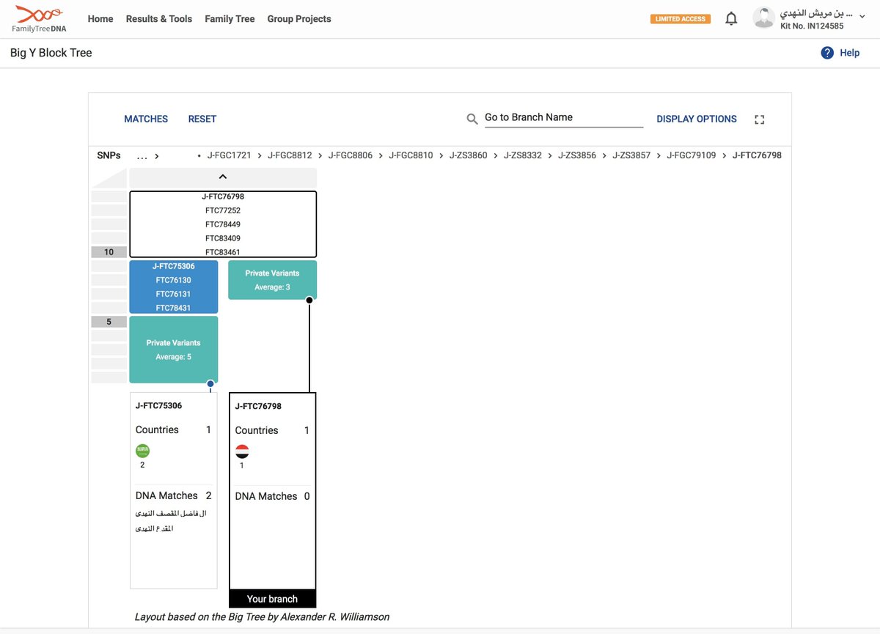
Task: Click J-FTC75306 card title
Action: coord(158,405)
